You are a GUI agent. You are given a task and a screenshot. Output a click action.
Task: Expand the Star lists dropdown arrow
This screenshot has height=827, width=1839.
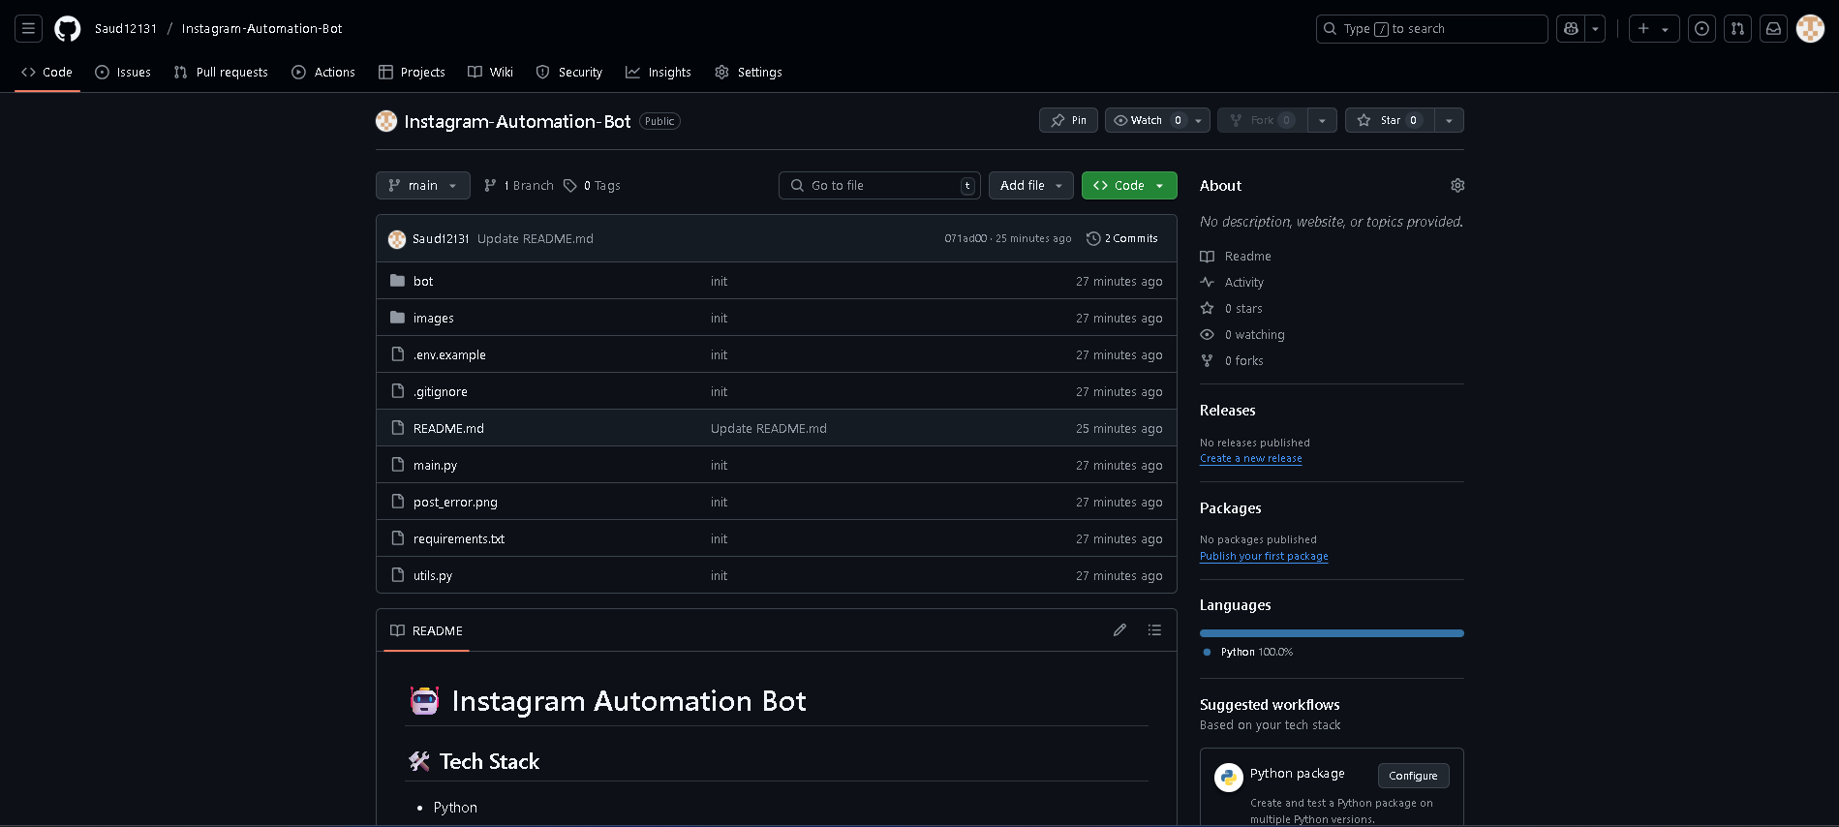coord(1449,120)
